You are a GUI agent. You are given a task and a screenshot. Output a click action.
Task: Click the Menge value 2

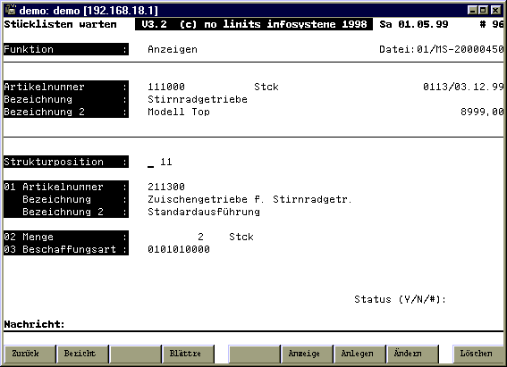pyautogui.click(x=201, y=237)
